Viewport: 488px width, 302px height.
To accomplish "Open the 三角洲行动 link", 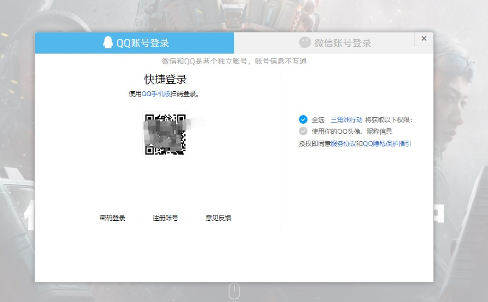I will (346, 120).
